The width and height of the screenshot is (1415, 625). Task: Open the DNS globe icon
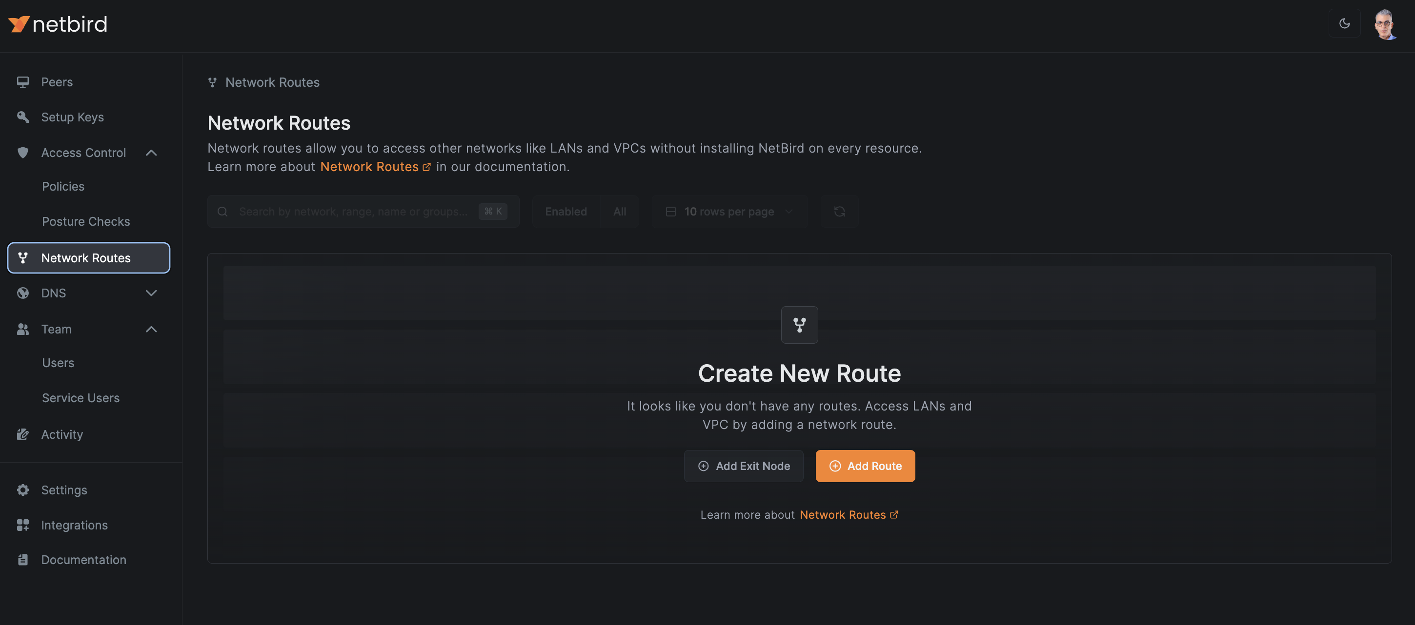tap(22, 293)
